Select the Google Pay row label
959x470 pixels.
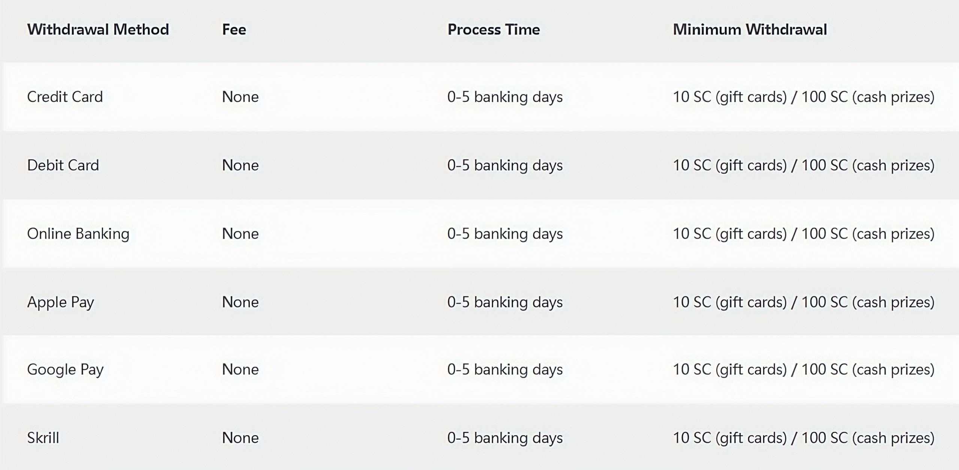coord(65,370)
